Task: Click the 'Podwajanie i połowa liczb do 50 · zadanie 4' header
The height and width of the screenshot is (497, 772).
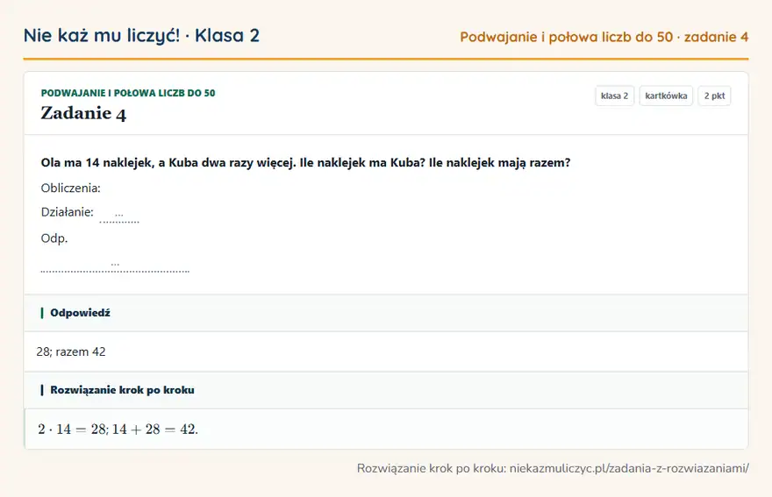Action: point(604,37)
